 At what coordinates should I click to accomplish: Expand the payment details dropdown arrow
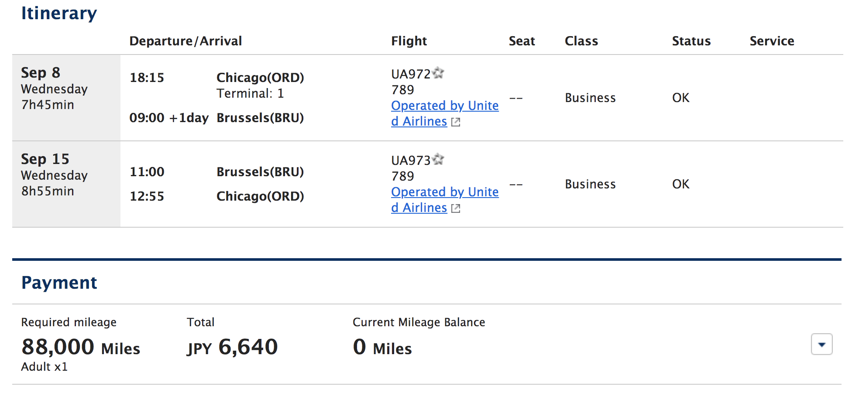821,345
